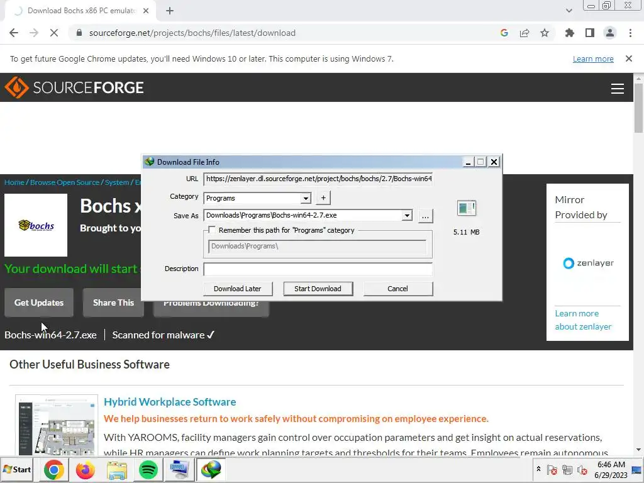Cancel the download dialog
This screenshot has height=483, width=644.
click(x=397, y=289)
